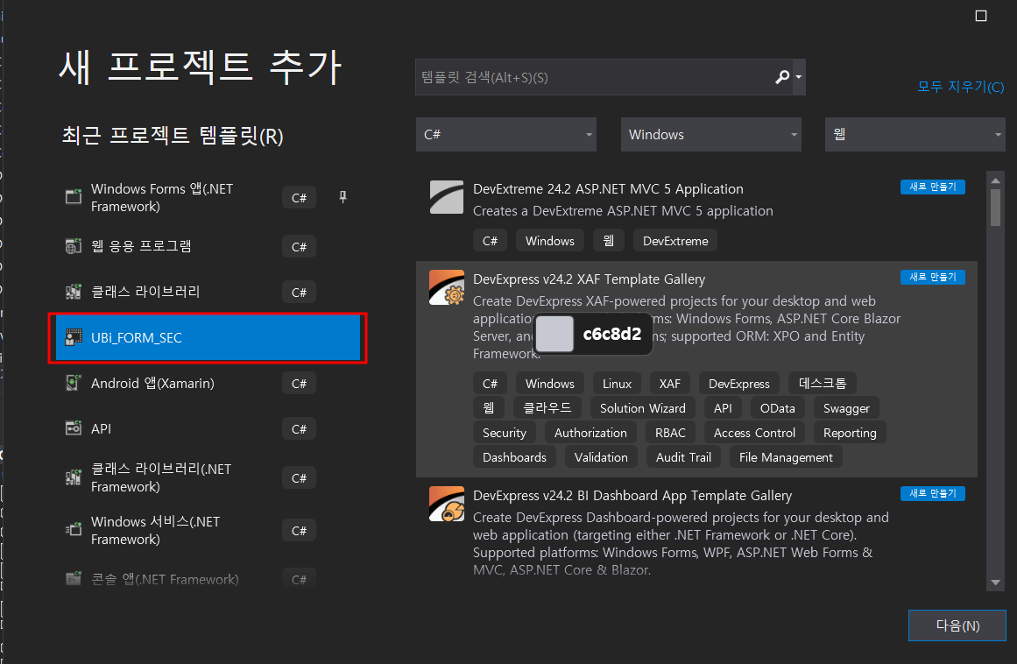The height and width of the screenshot is (664, 1017).
Task: Click the Windows service template icon
Action: (74, 530)
